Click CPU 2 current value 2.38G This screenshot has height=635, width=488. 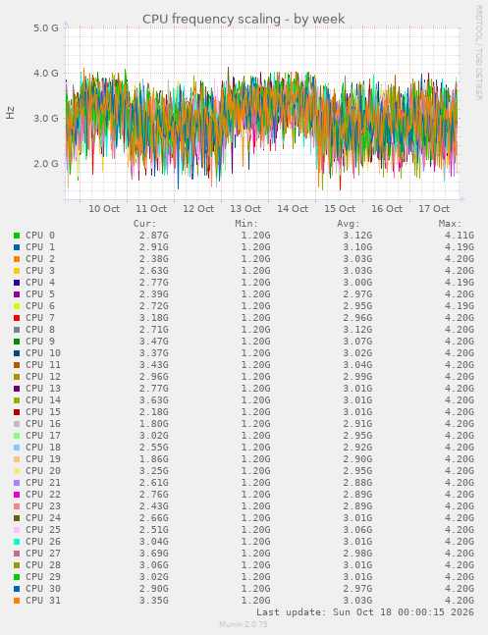coord(154,259)
